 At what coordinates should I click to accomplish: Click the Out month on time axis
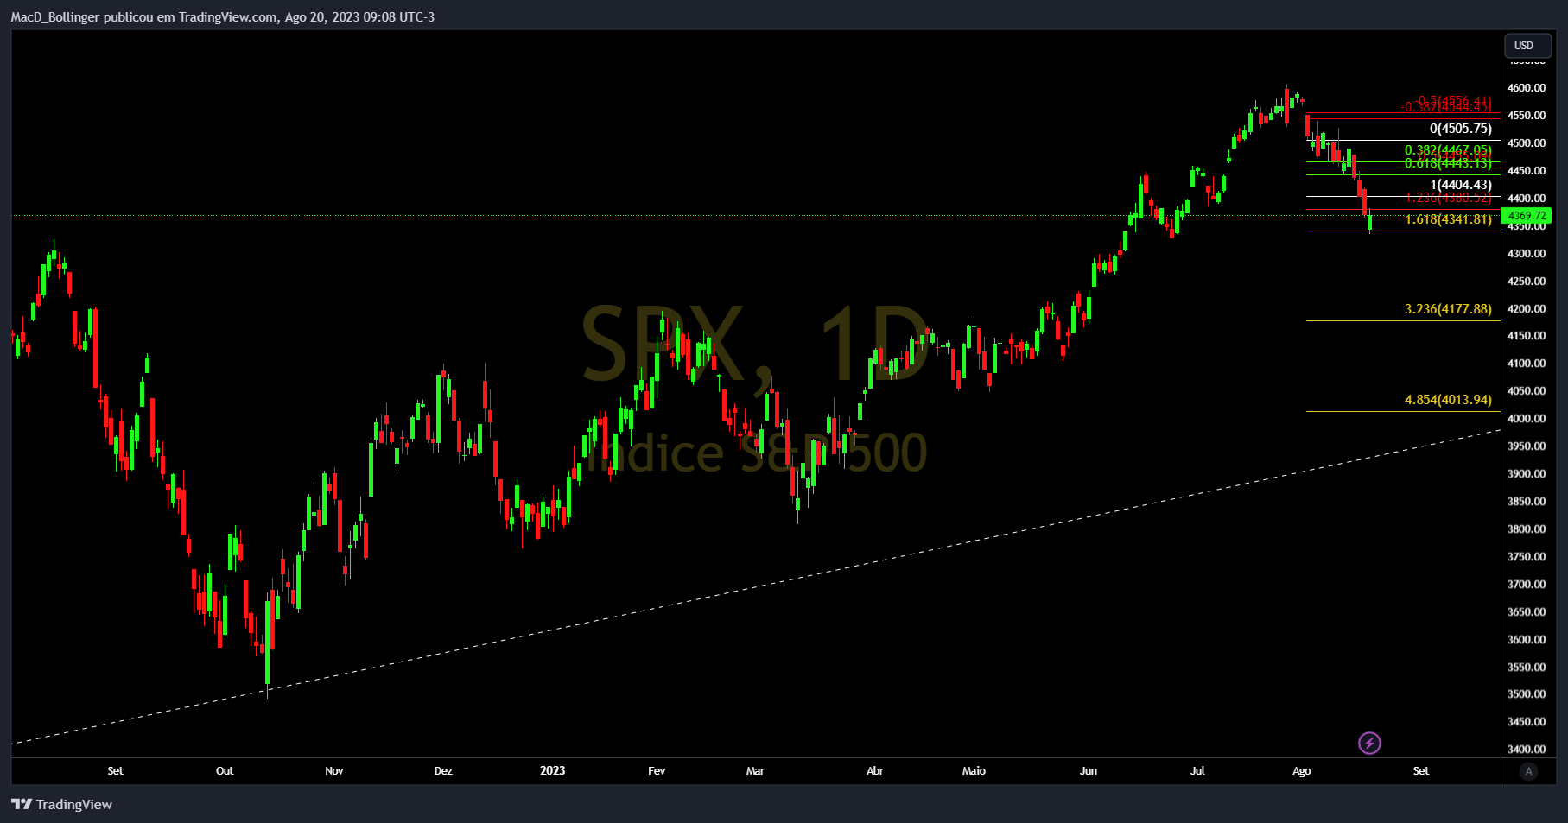click(x=225, y=771)
